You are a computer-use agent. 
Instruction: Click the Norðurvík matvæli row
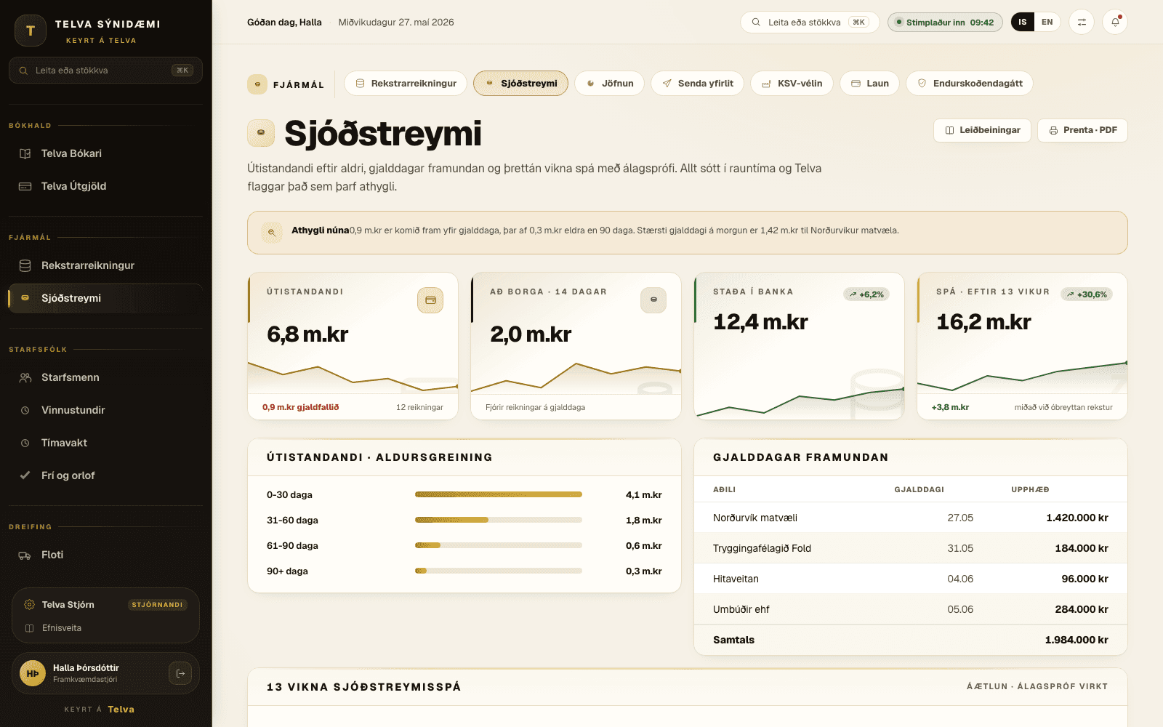point(911,518)
